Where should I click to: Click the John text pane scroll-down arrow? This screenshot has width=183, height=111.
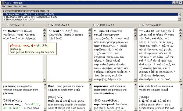coord(181,80)
